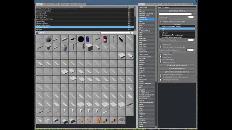This screenshot has width=232, height=130.
Task: Spawn the brown sphere prop thumbnail
Action: point(48,39)
